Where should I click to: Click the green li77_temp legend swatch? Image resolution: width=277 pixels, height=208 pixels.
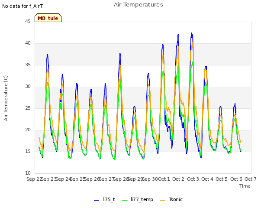(125, 200)
